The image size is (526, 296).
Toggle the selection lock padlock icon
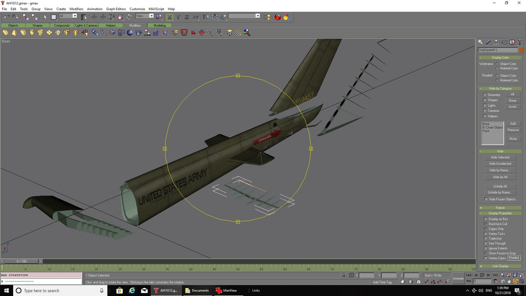[x=344, y=275]
